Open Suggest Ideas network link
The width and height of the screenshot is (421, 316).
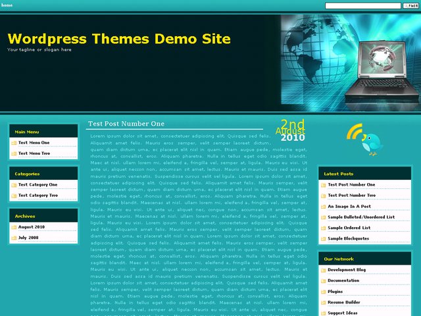[343, 313]
